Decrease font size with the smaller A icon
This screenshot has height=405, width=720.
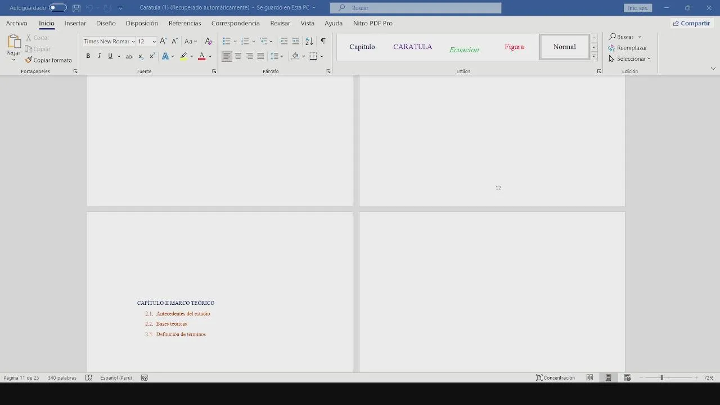pyautogui.click(x=174, y=41)
